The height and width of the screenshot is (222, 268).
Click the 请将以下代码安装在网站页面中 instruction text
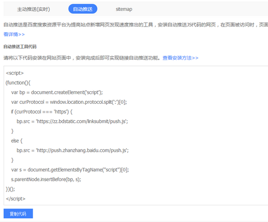pyautogui.click(x=82, y=58)
